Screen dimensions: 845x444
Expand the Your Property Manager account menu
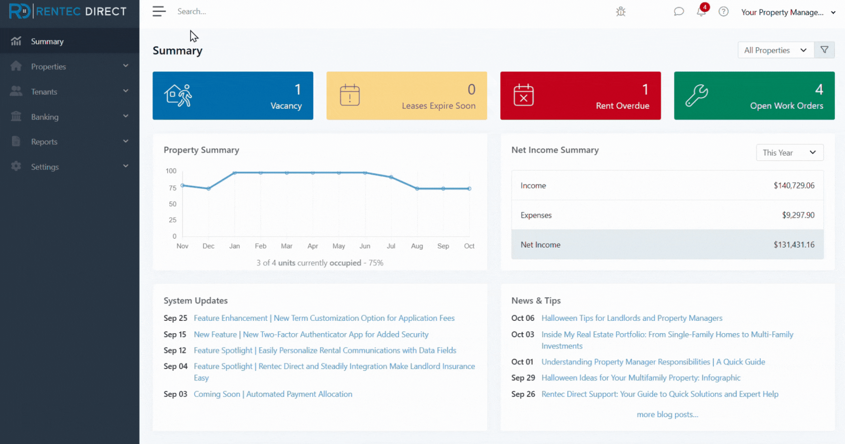pos(788,12)
